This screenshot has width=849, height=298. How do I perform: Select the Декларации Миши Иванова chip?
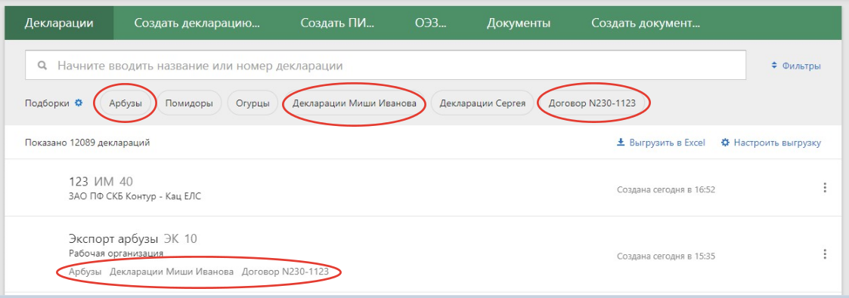pyautogui.click(x=354, y=103)
